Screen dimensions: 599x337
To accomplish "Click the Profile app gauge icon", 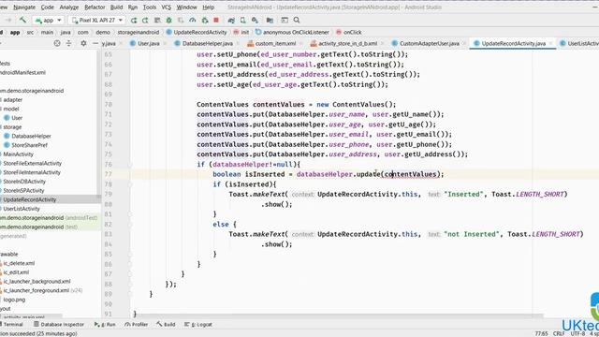I will pyautogui.click(x=193, y=21).
